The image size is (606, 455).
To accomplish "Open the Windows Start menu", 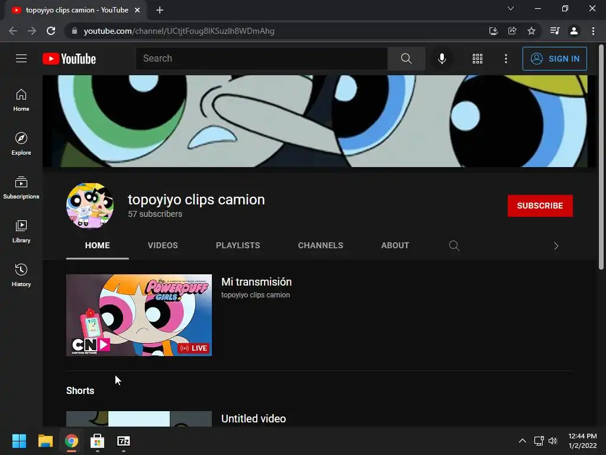I will (x=19, y=441).
